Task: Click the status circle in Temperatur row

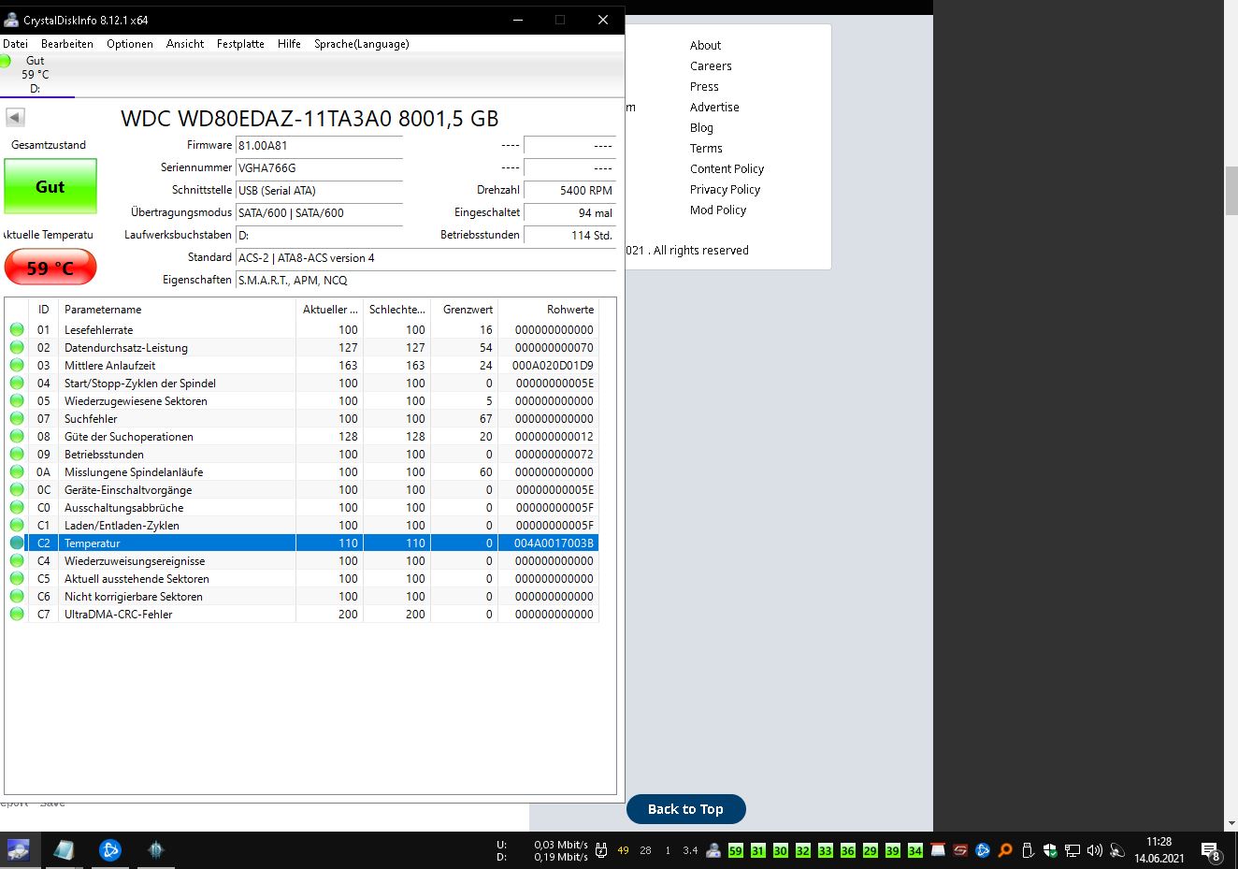Action: (x=17, y=543)
